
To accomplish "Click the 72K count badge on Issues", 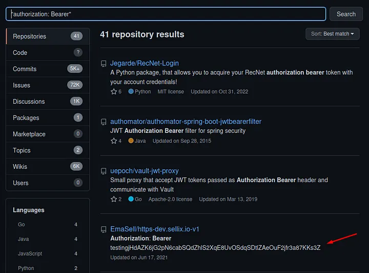I will point(75,85).
